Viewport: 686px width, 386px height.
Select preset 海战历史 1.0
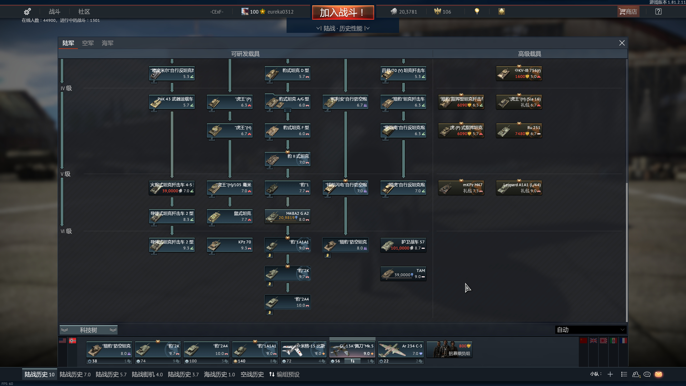219,374
